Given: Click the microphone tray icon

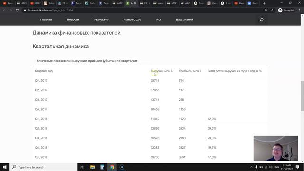Looking at the screenshot, I should pos(256,167).
